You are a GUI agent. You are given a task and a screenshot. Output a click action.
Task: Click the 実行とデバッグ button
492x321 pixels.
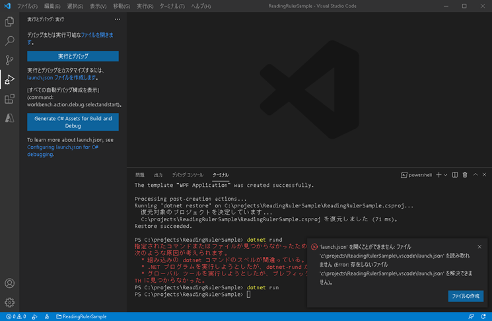coord(73,56)
